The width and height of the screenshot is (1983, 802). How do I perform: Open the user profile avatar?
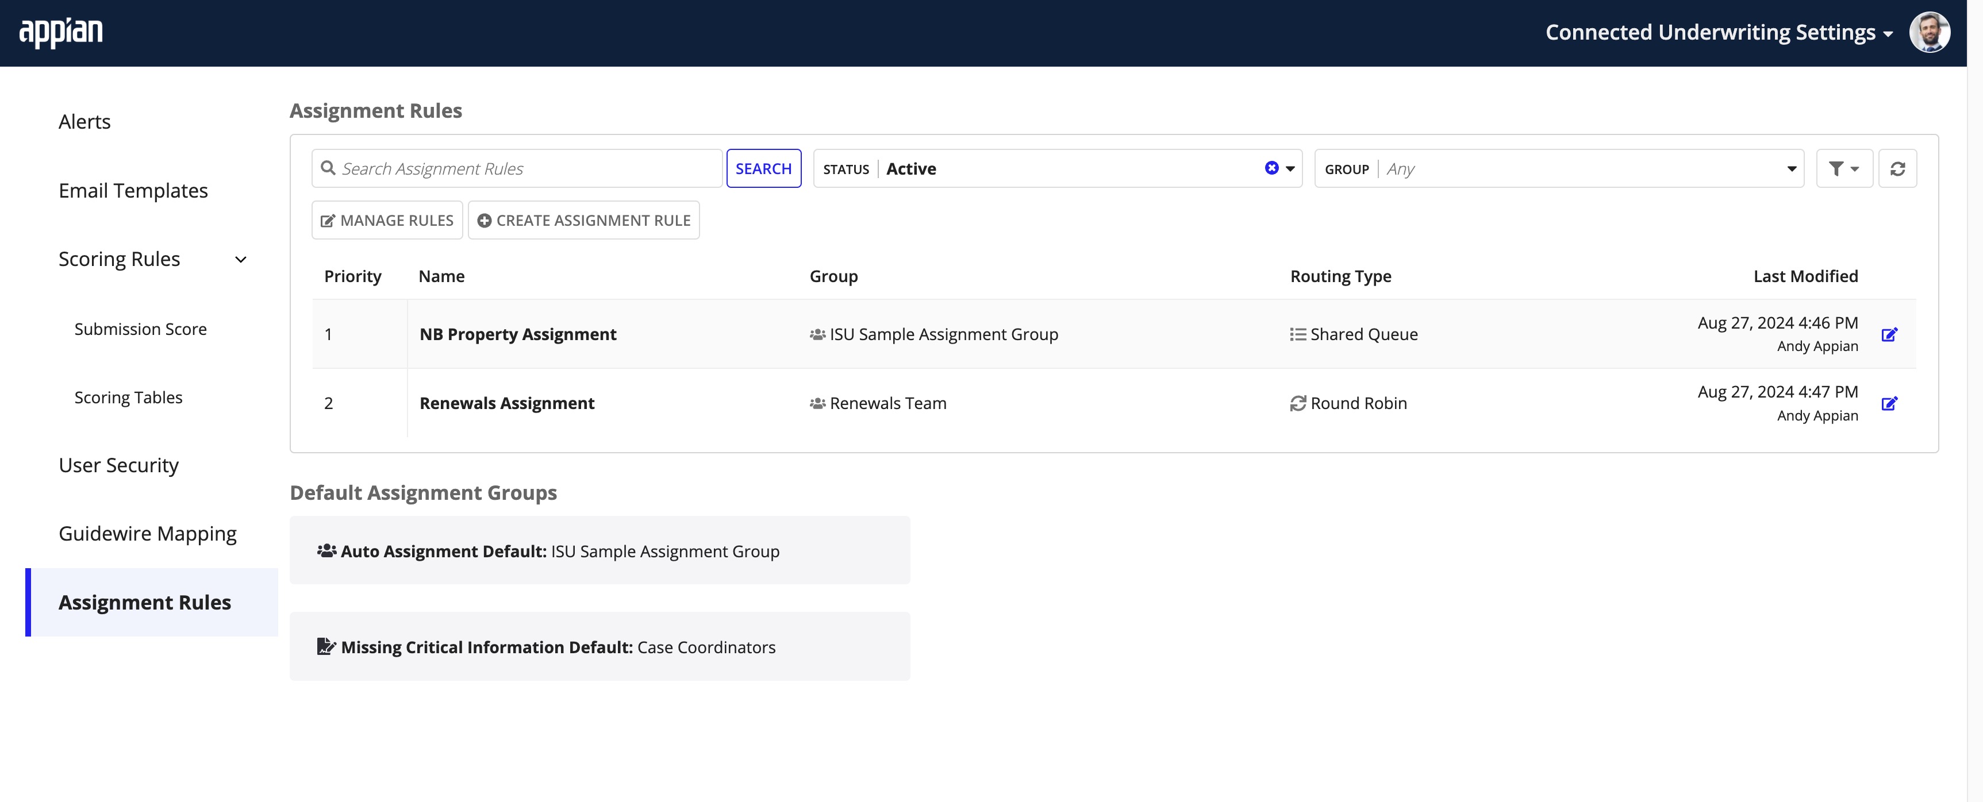click(x=1929, y=32)
